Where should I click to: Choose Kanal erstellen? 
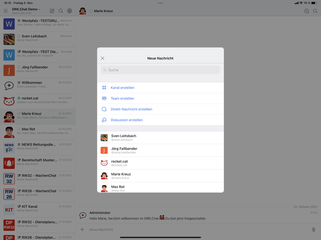pyautogui.click(x=160, y=88)
